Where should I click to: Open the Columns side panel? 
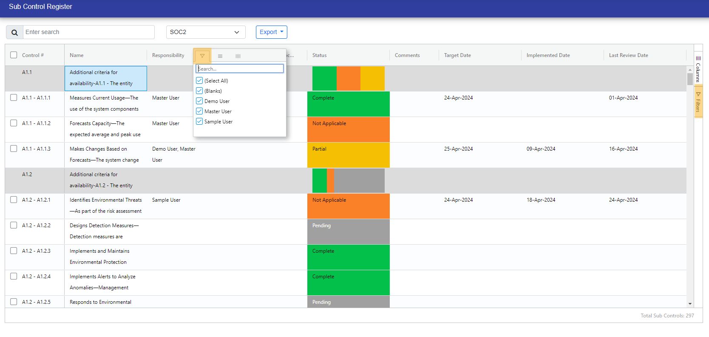698,69
